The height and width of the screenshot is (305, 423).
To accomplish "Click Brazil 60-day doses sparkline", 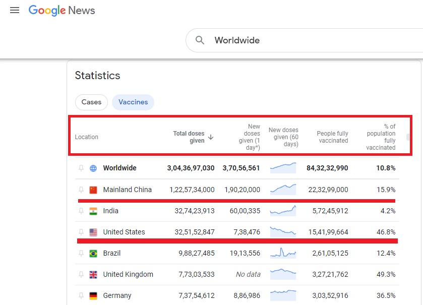I will pyautogui.click(x=283, y=253).
